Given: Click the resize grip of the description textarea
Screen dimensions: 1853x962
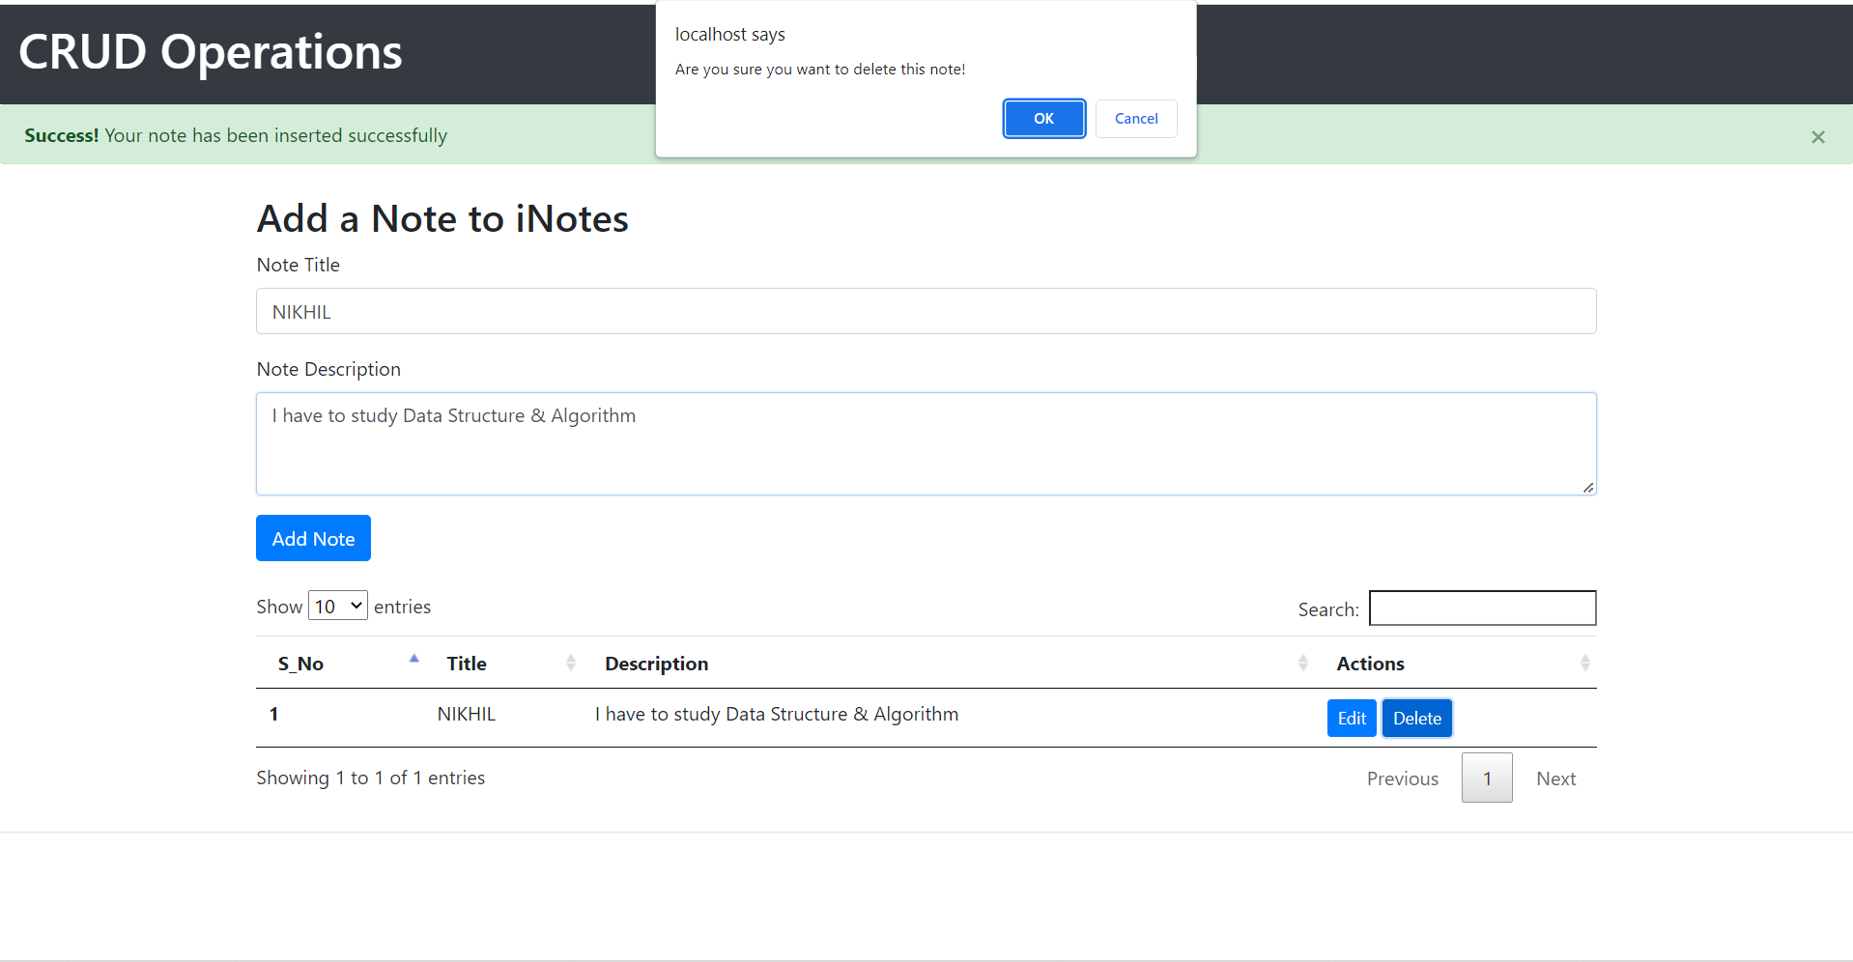Looking at the screenshot, I should click(1587, 487).
